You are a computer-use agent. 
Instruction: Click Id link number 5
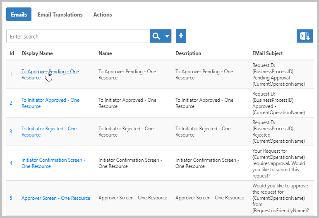11,198
